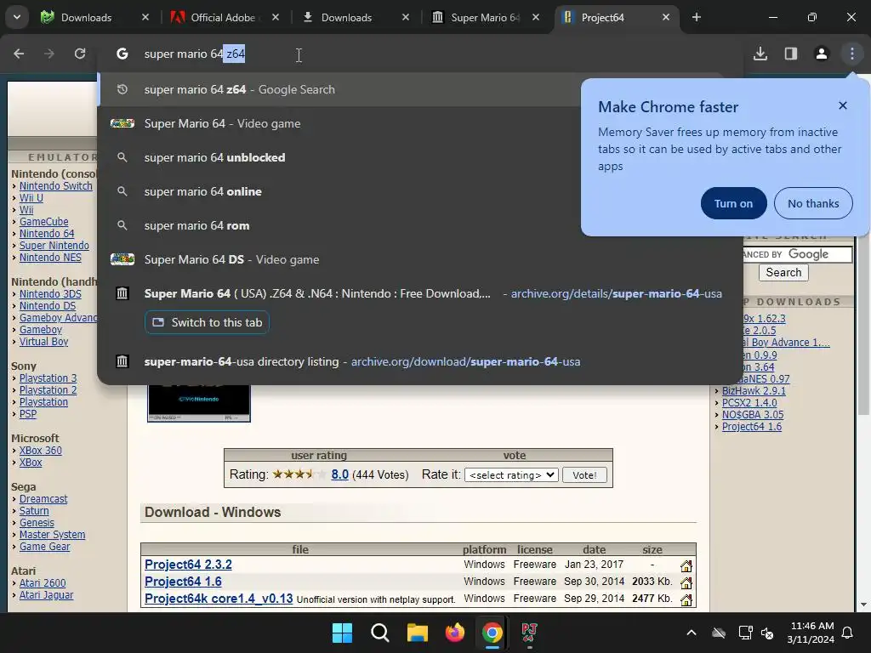871x653 pixels.
Task: Click the Google custom search field
Action: pyautogui.click(x=798, y=254)
